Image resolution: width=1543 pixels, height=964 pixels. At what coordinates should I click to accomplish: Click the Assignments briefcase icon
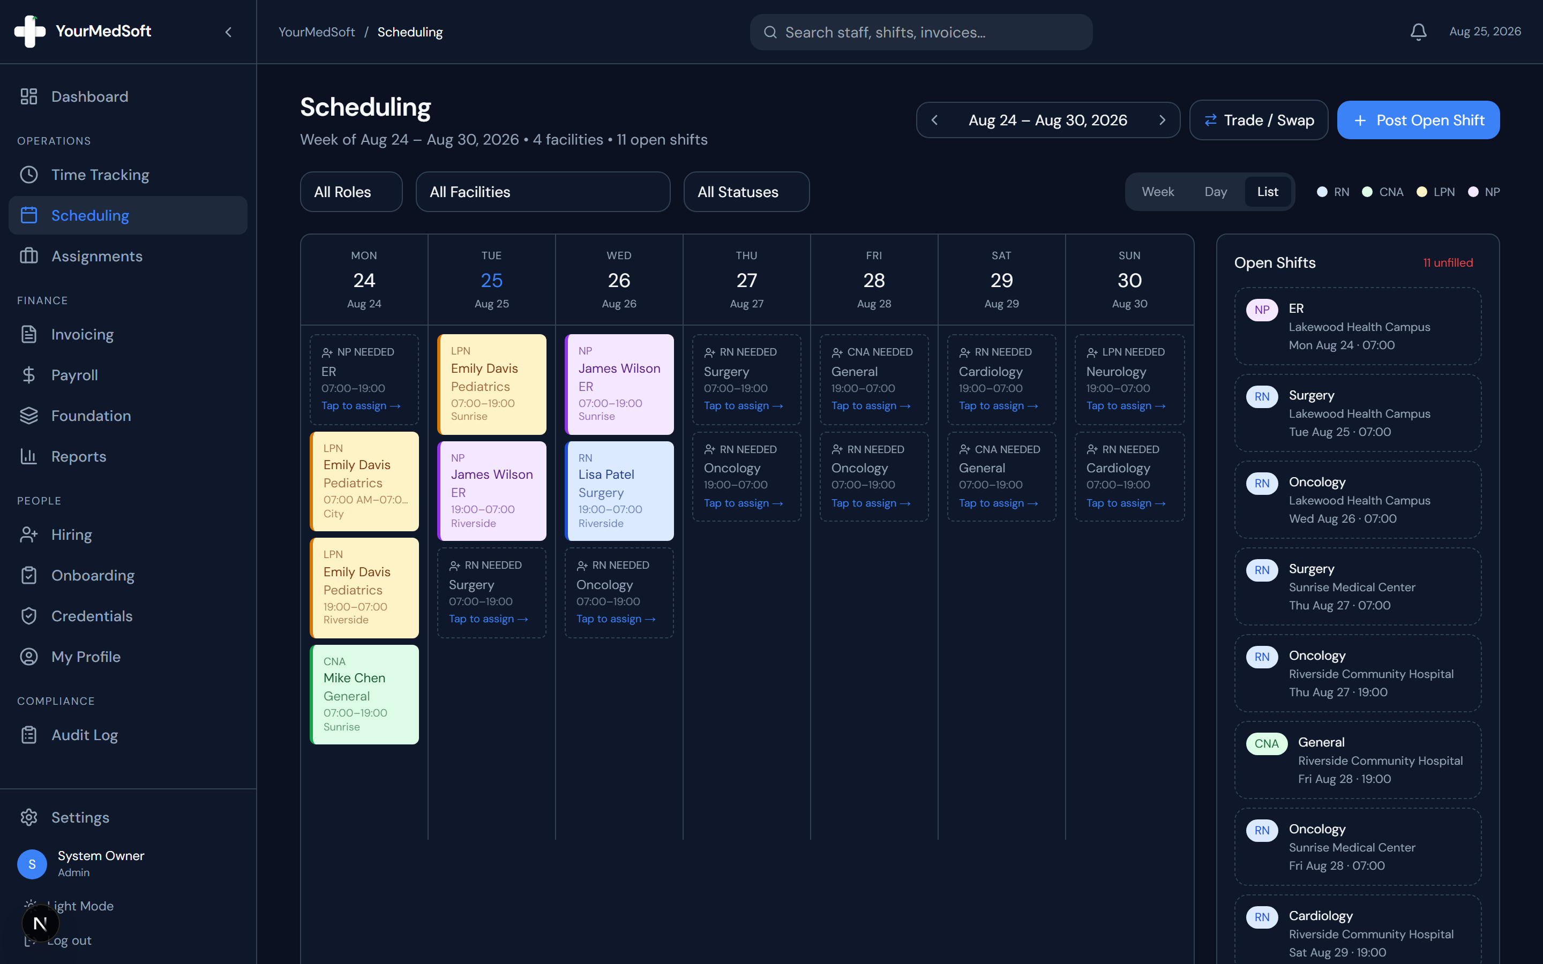pos(29,255)
